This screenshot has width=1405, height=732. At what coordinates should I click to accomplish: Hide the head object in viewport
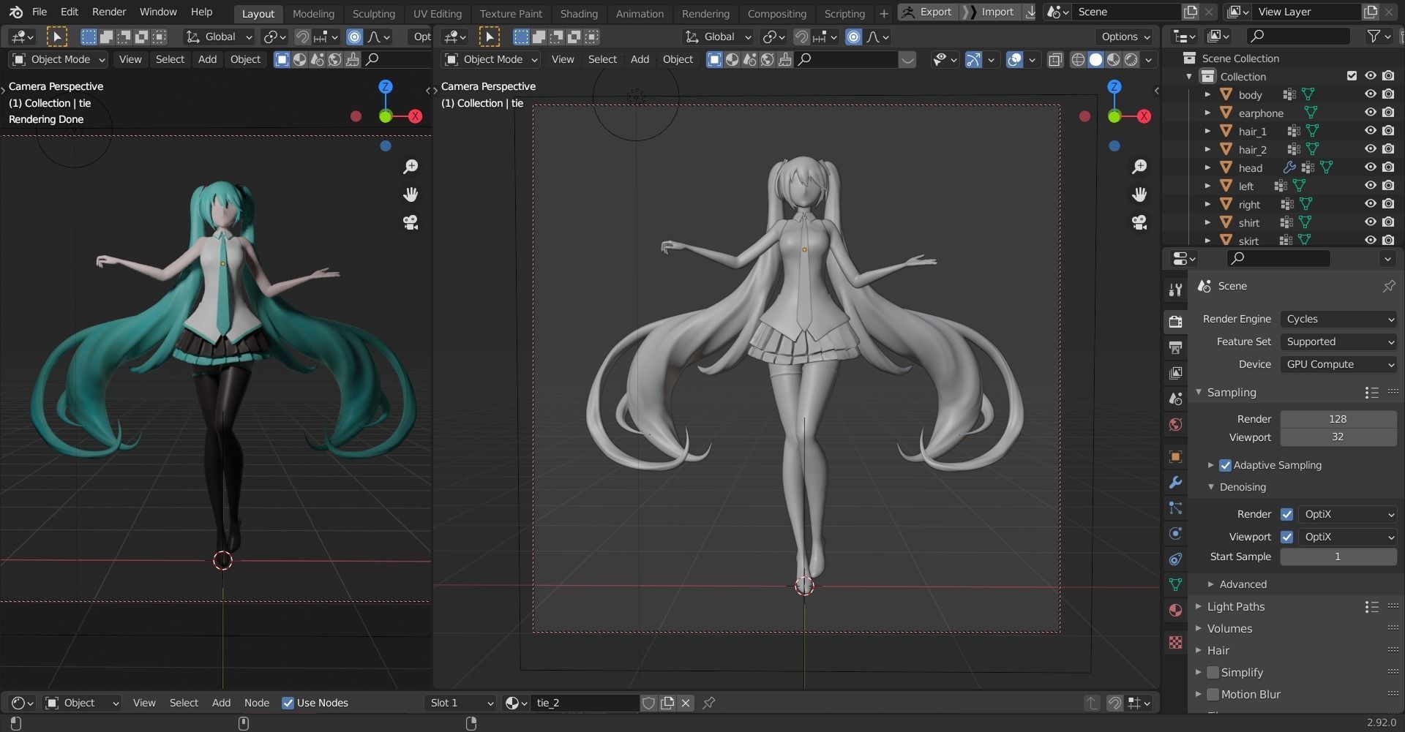[x=1370, y=167]
